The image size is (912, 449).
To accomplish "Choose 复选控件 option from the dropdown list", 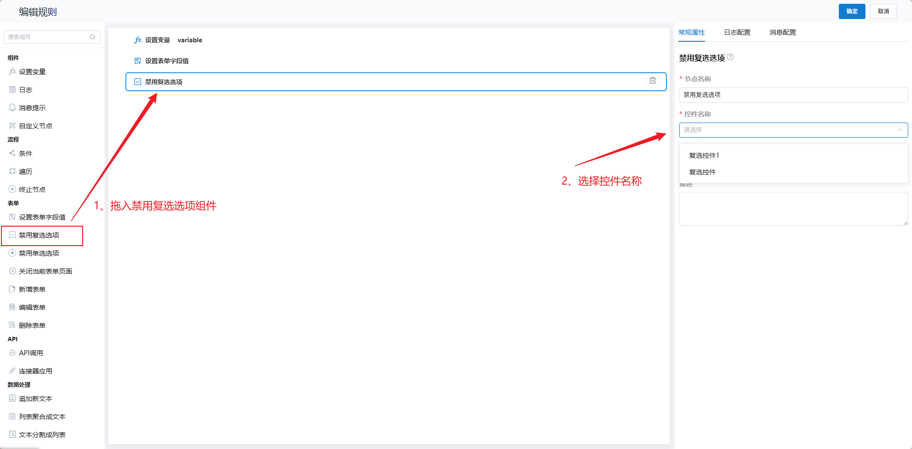I will pos(702,172).
